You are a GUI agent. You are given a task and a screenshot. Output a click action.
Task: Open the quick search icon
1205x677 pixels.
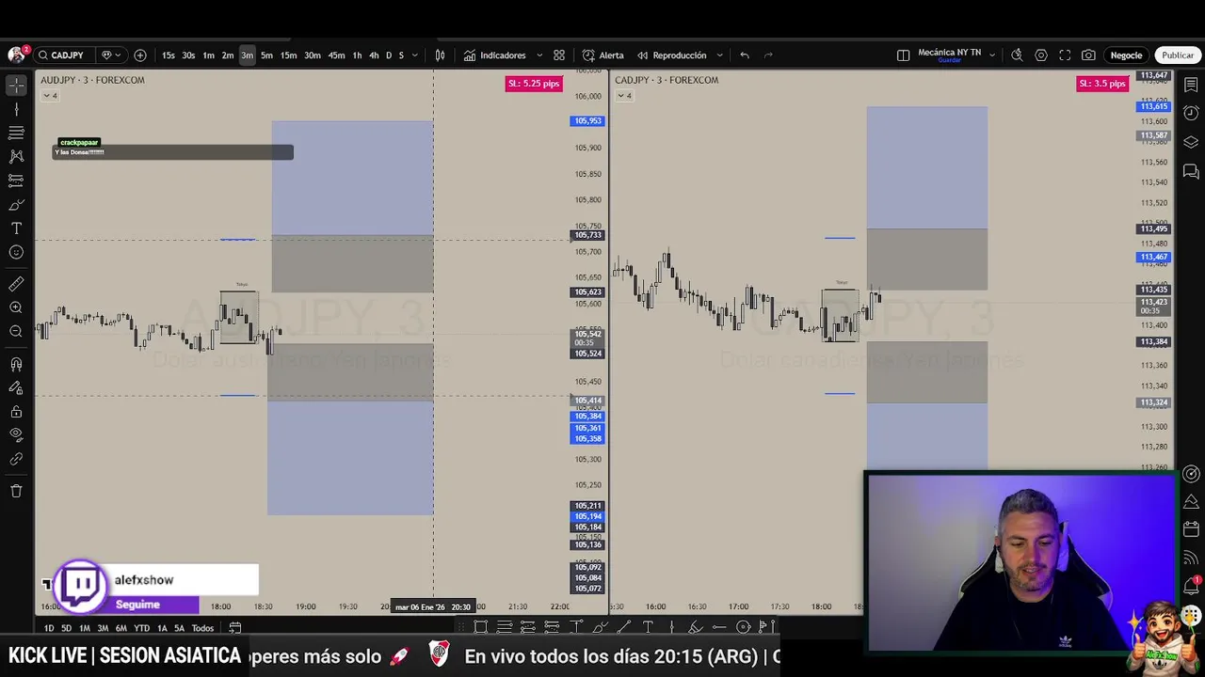tap(1017, 55)
